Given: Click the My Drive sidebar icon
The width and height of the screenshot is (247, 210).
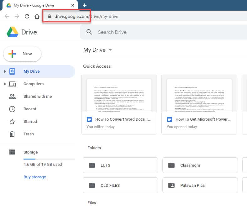Looking at the screenshot, I should pos(12,71).
